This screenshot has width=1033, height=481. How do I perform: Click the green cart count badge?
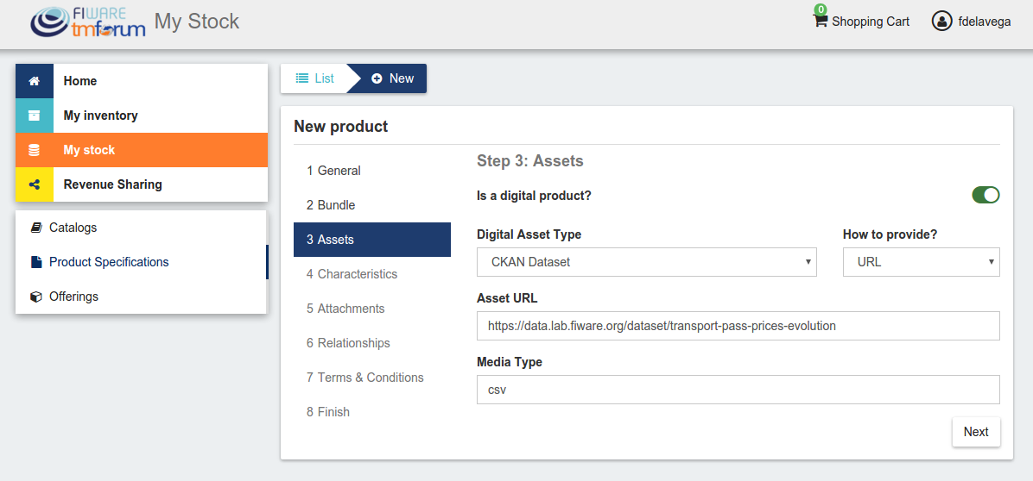821,9
